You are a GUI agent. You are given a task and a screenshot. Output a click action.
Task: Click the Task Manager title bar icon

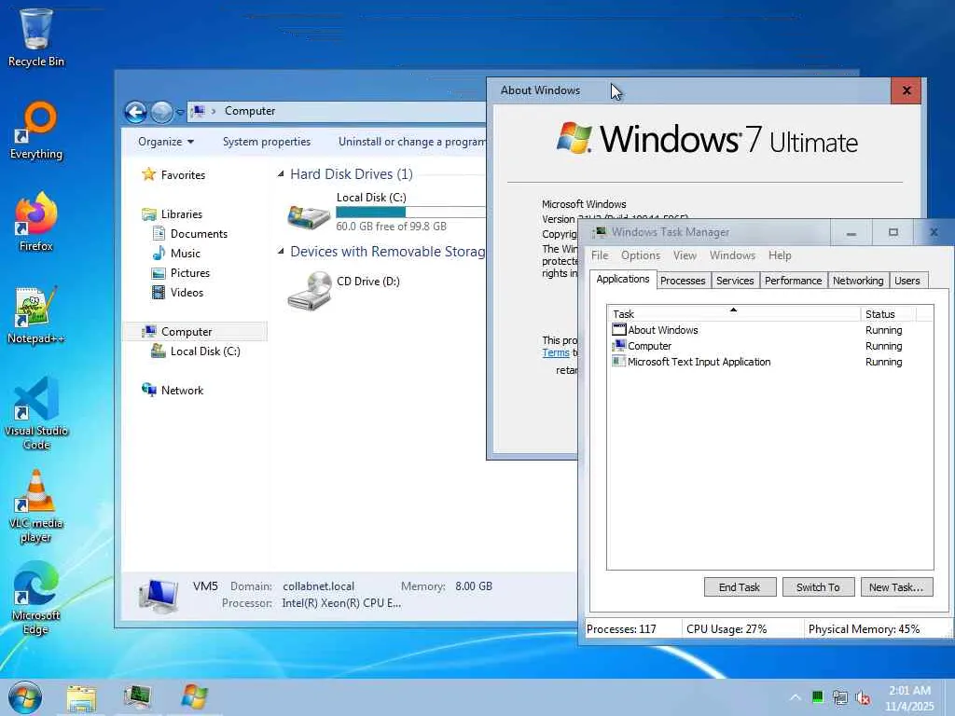(600, 232)
